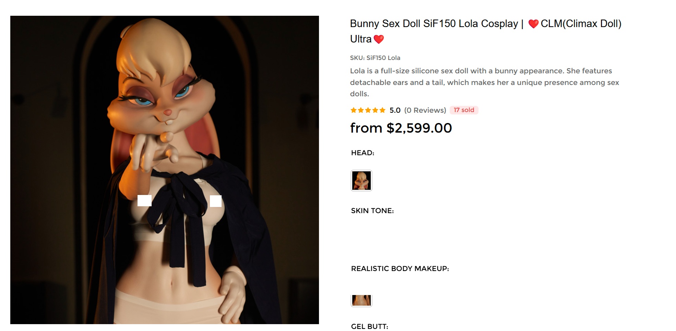Select the Realistic Body Makeup option swatch
The height and width of the screenshot is (331, 676).
coord(361,301)
